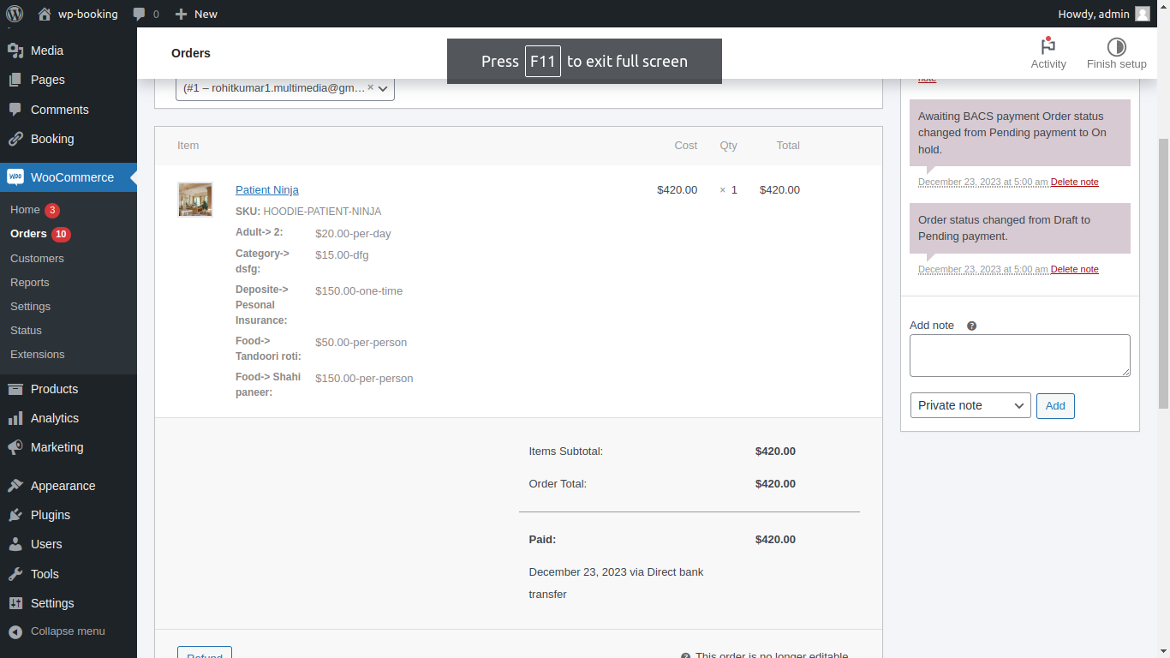Click the Awaiting BACS note timestamp
This screenshot has width=1170, height=658.
pos(982,182)
